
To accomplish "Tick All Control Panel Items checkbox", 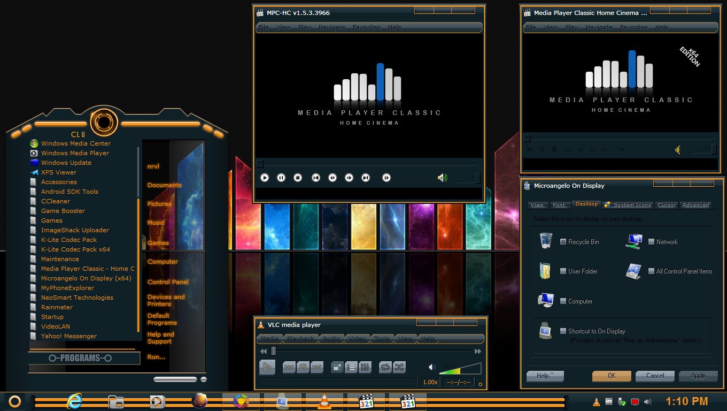I will [651, 271].
